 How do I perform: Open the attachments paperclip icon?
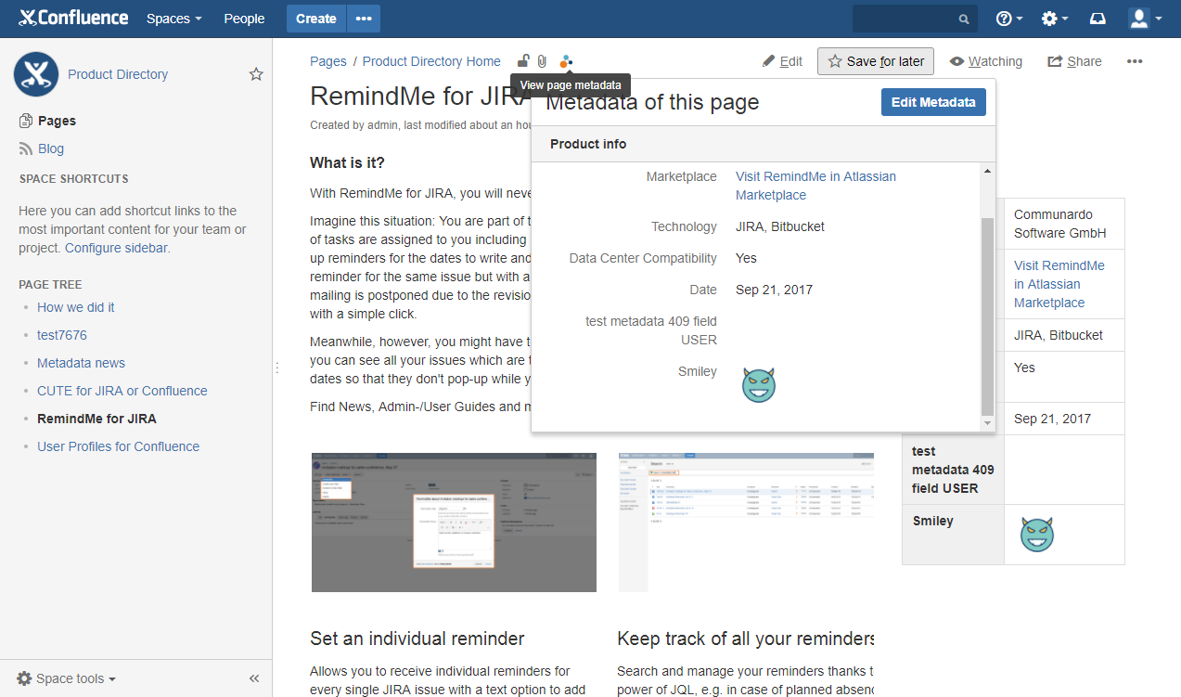click(x=542, y=61)
